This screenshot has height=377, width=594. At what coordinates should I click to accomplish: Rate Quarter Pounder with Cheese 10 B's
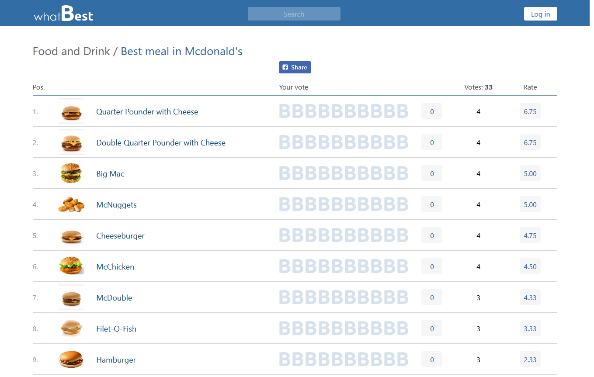pyautogui.click(x=403, y=112)
